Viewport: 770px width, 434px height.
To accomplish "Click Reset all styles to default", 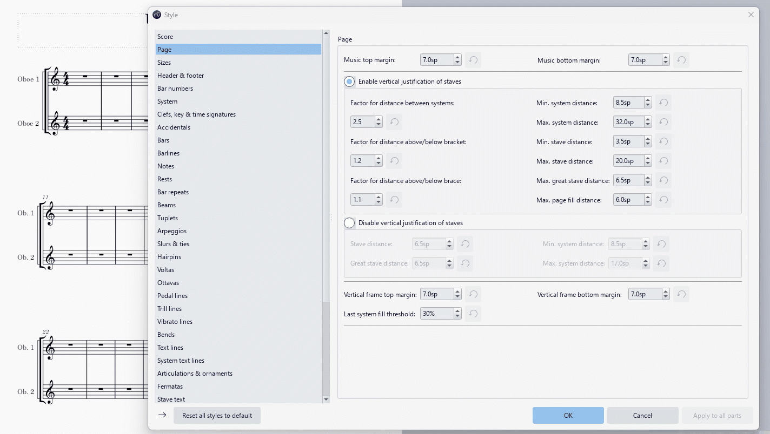I will pos(217,416).
